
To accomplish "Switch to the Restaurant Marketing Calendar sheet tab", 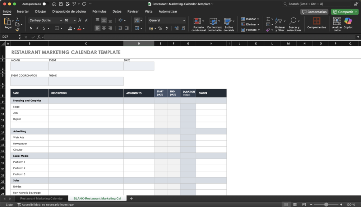I will (41, 198).
